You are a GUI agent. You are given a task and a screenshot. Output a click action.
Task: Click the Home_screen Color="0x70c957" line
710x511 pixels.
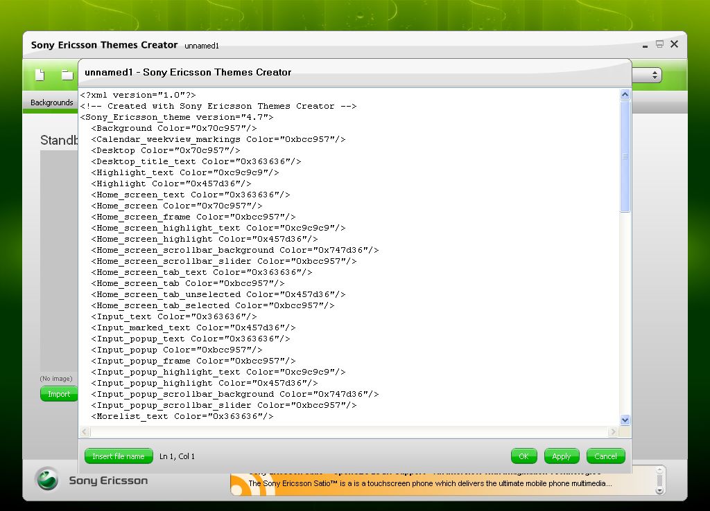click(177, 206)
